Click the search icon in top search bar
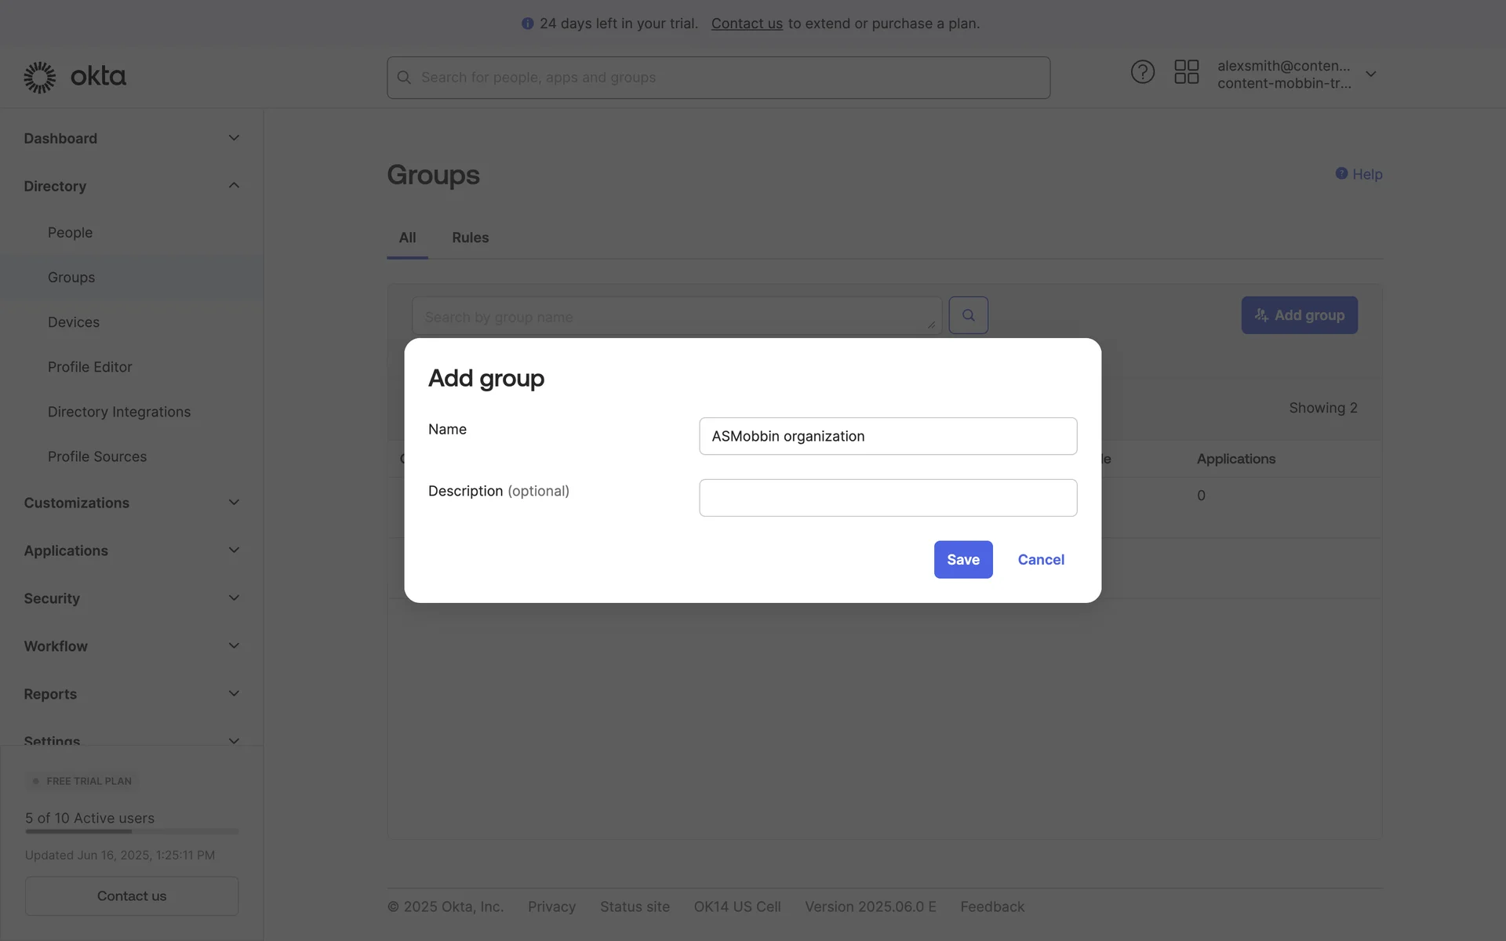 point(404,78)
